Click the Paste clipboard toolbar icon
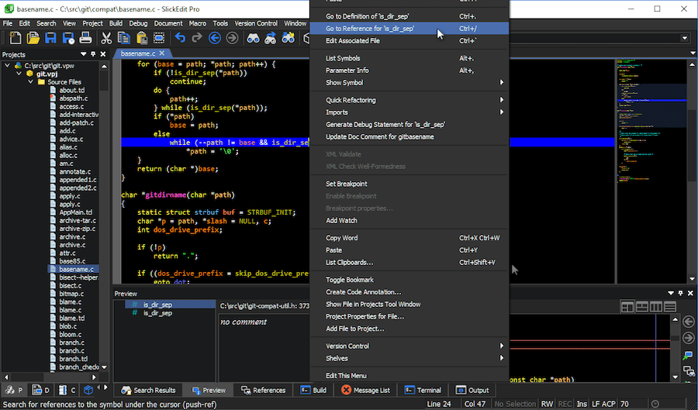This screenshot has height=410, width=698. coord(142,38)
